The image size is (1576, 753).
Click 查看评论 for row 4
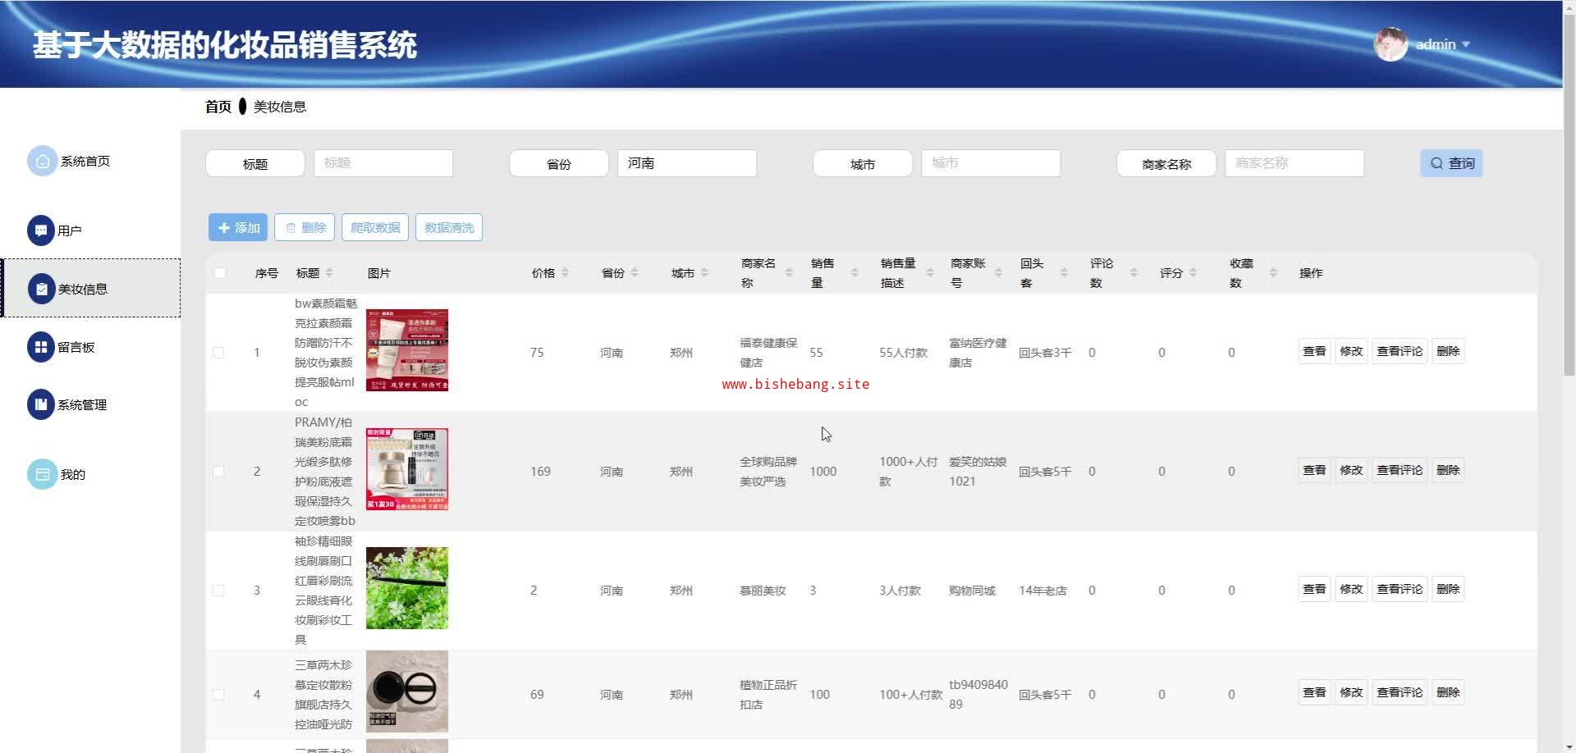point(1400,692)
